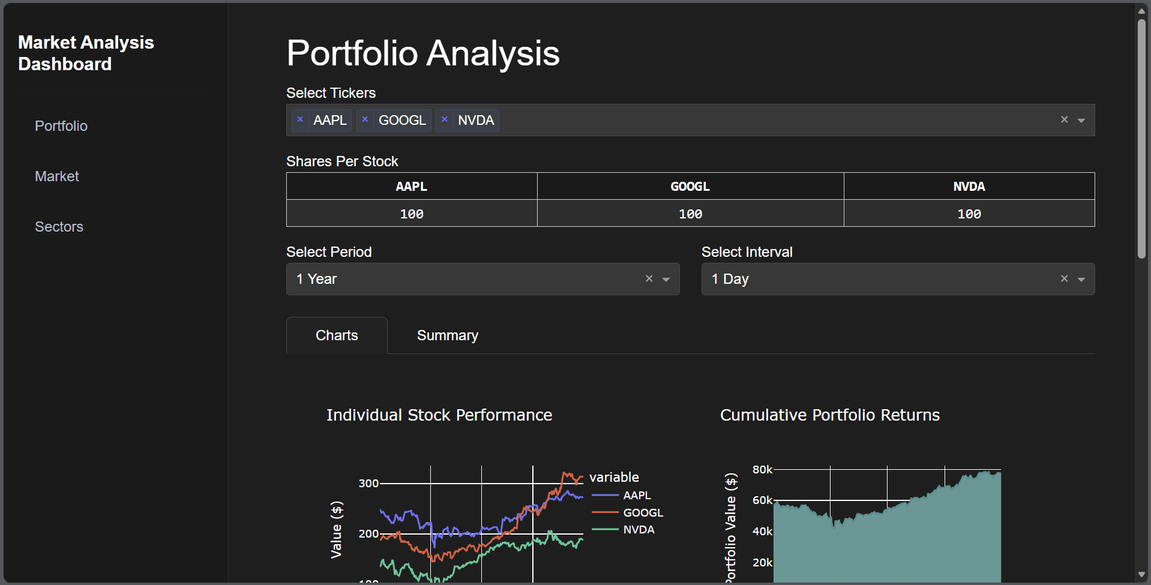The height and width of the screenshot is (585, 1151).
Task: Remove the AAPL ticker chip
Action: pos(300,120)
